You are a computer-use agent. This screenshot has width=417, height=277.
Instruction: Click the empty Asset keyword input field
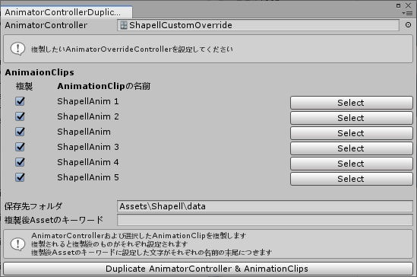point(265,220)
